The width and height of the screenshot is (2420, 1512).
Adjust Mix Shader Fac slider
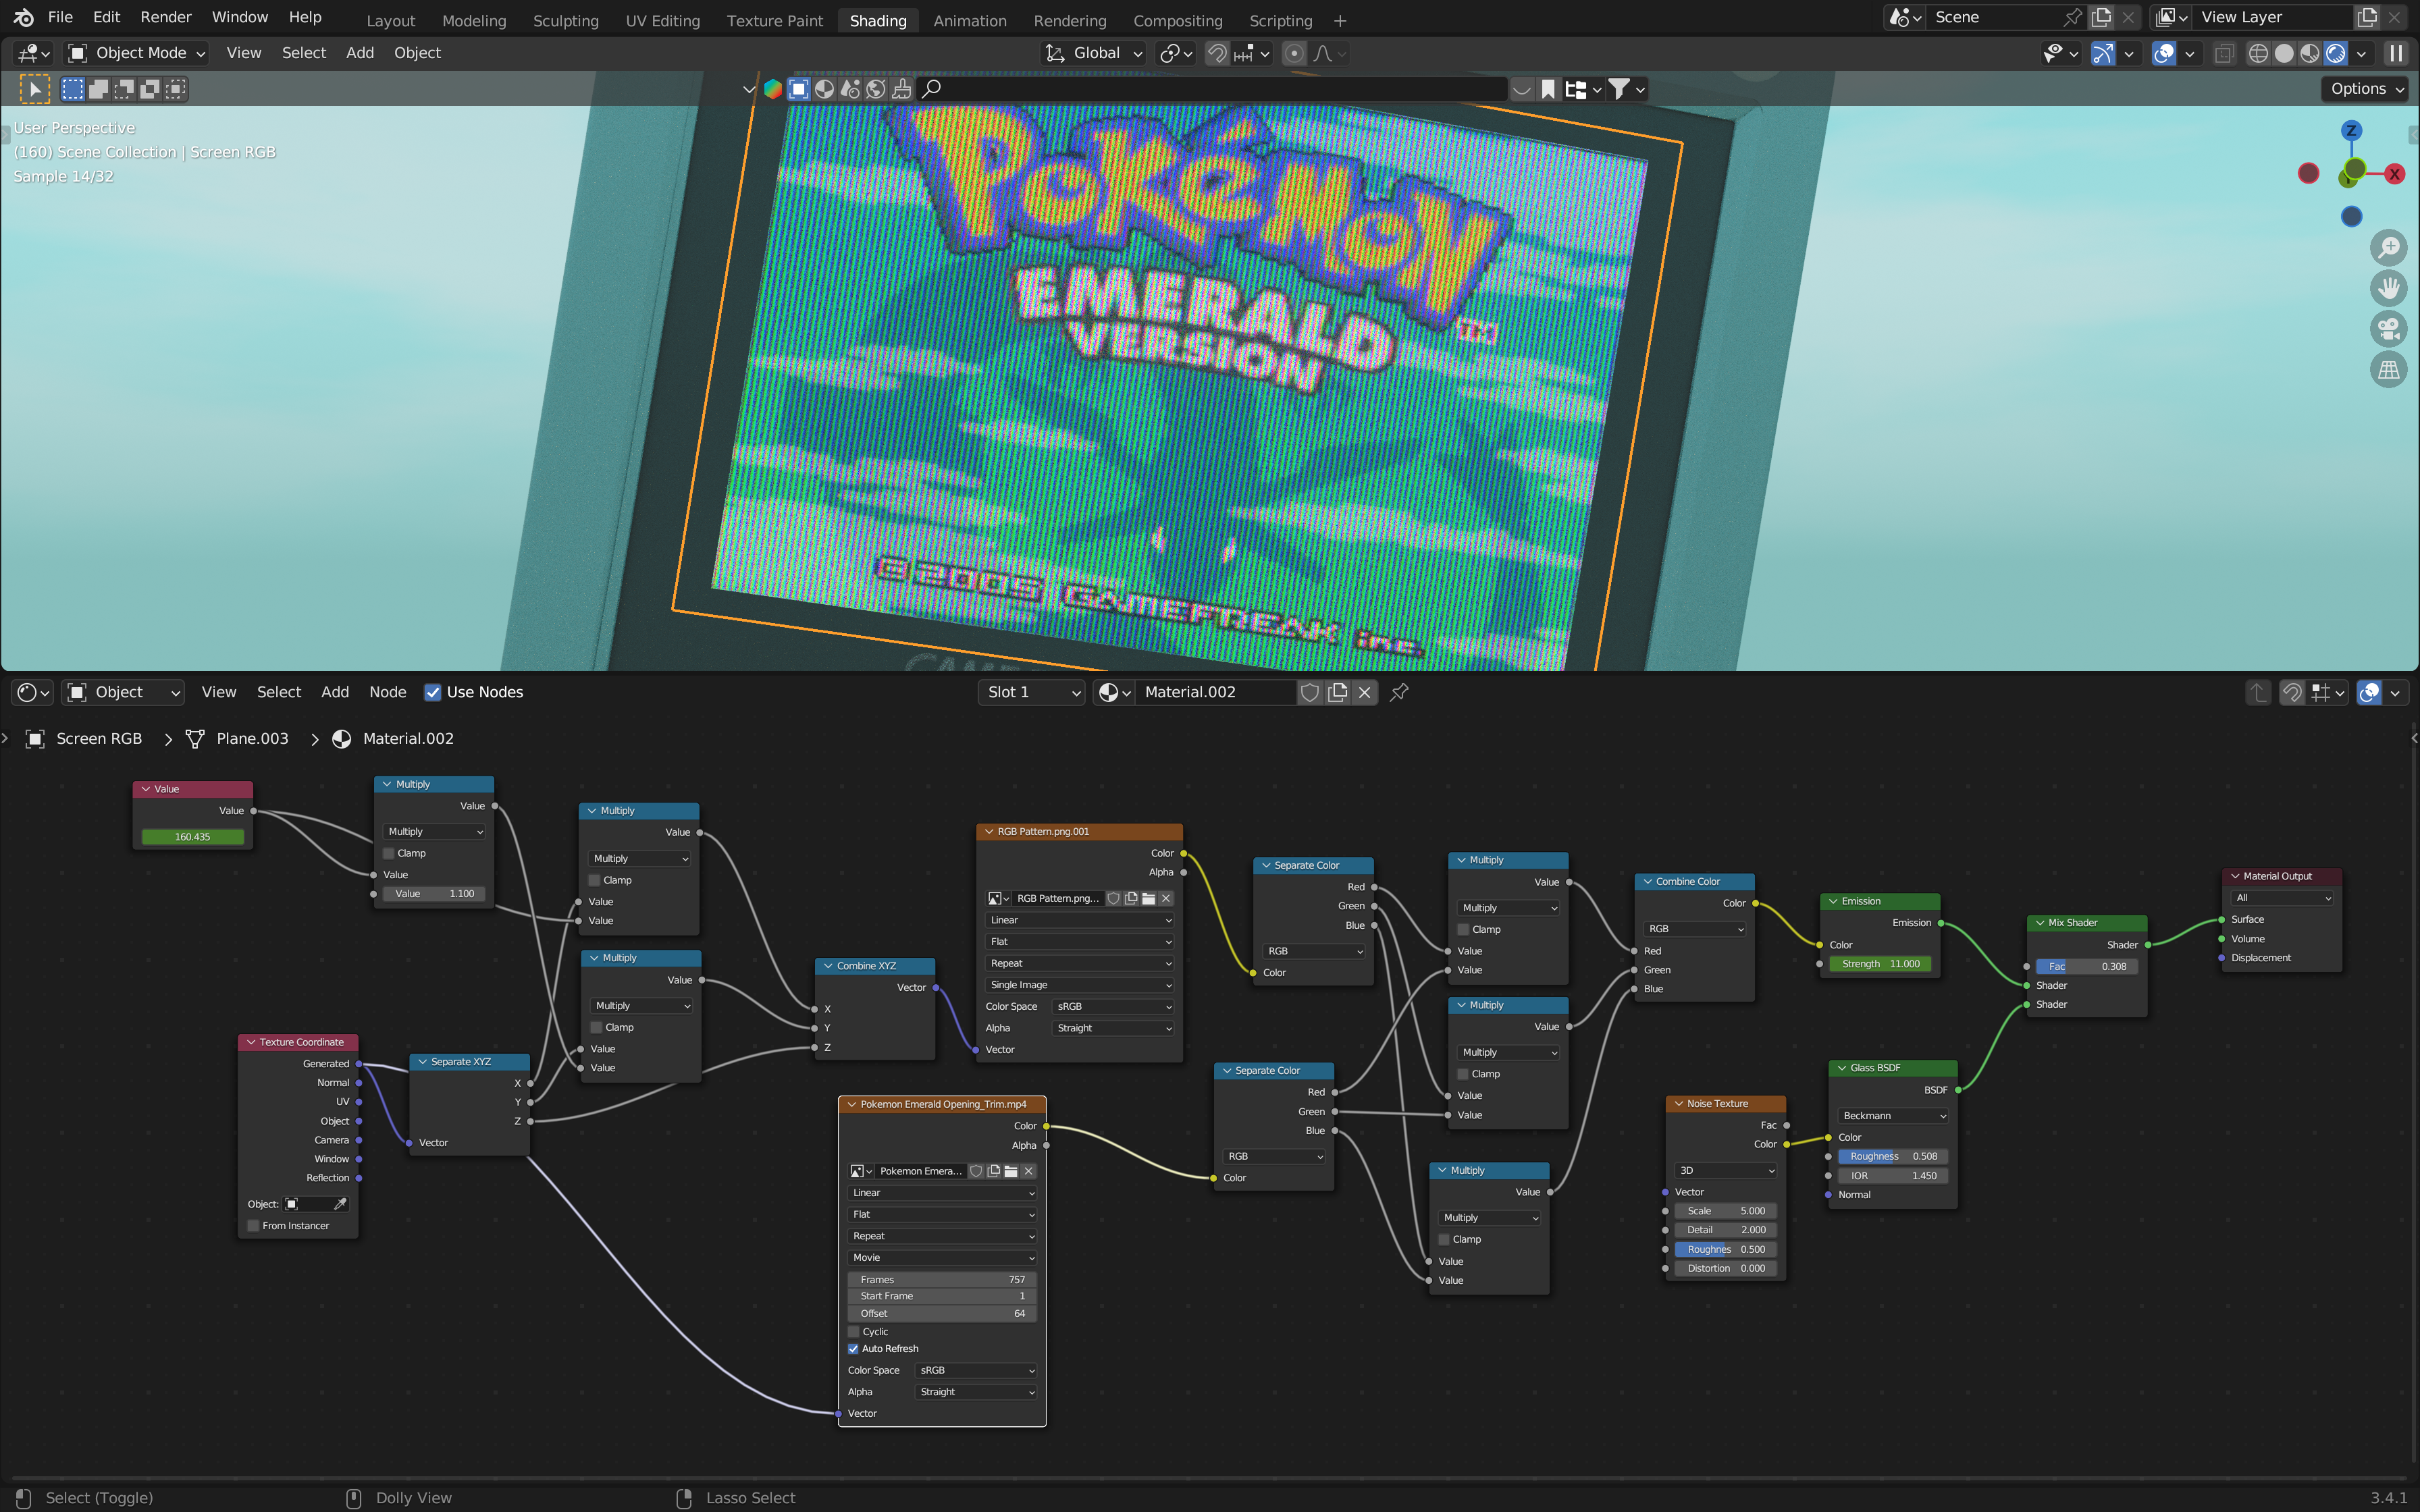coord(2087,966)
